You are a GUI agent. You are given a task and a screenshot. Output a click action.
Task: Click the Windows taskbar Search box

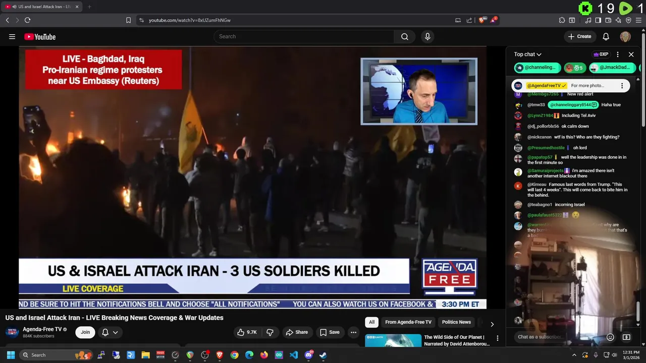[x=57, y=355]
